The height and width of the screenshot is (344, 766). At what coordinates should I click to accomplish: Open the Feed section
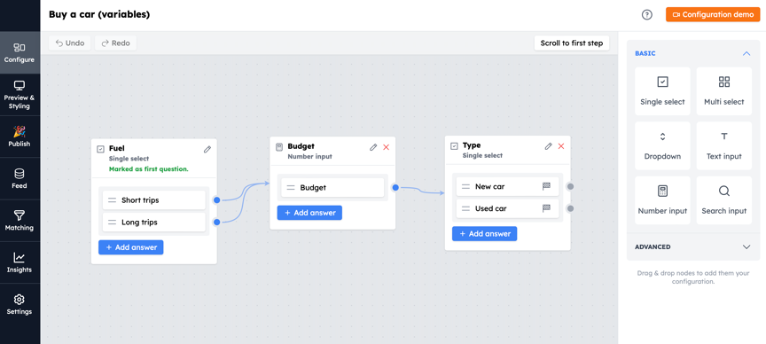(x=20, y=178)
